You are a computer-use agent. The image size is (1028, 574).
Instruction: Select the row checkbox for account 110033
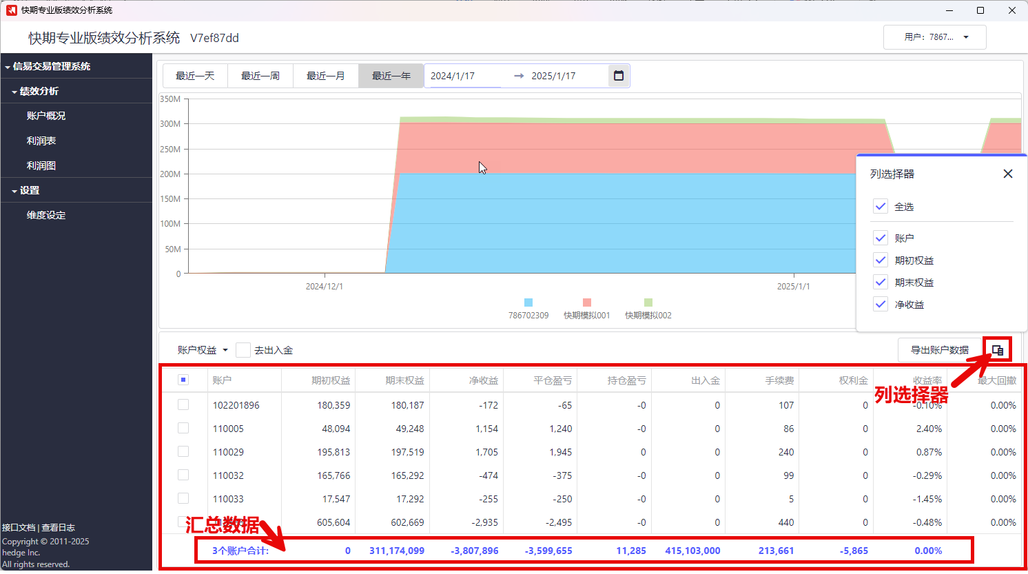[x=183, y=498]
